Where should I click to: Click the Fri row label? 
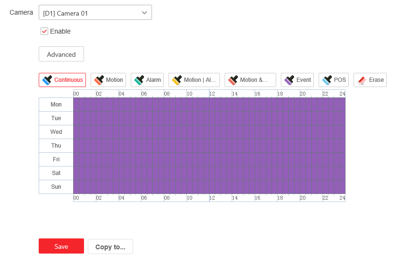click(x=56, y=159)
